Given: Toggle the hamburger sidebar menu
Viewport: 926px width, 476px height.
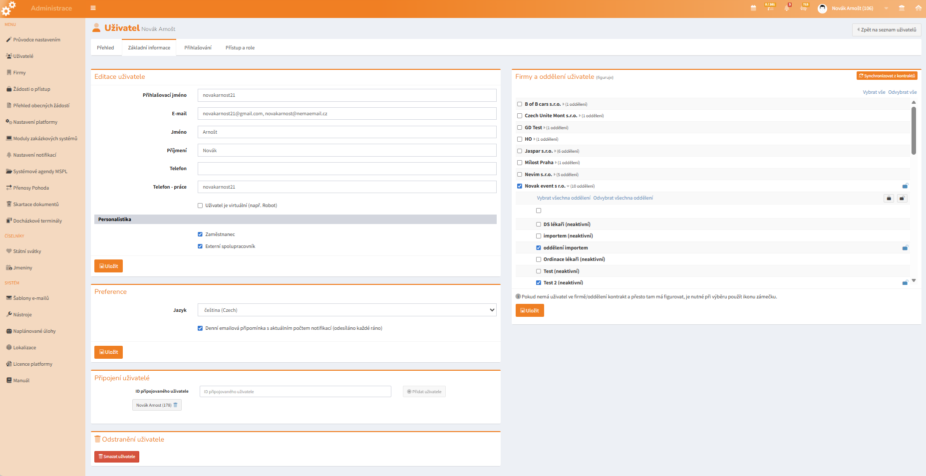Looking at the screenshot, I should (93, 8).
